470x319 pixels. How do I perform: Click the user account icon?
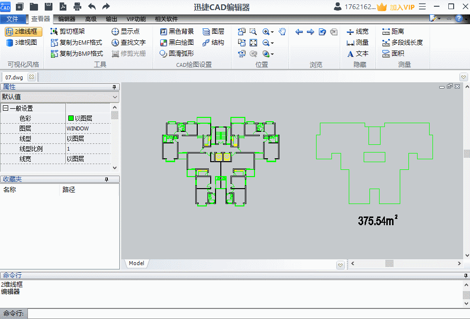[x=338, y=7]
